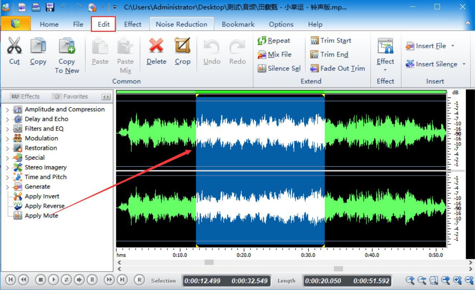Click the Delete icon to remove selection

pyautogui.click(x=156, y=51)
